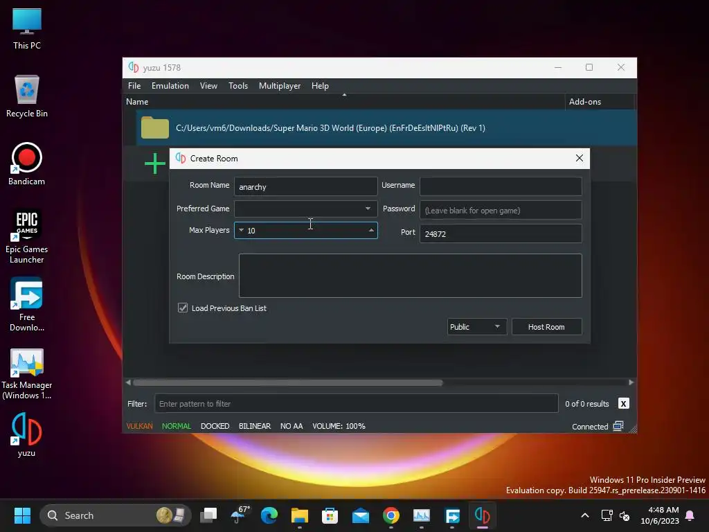Decrease Max Players with the down arrow

(242, 230)
